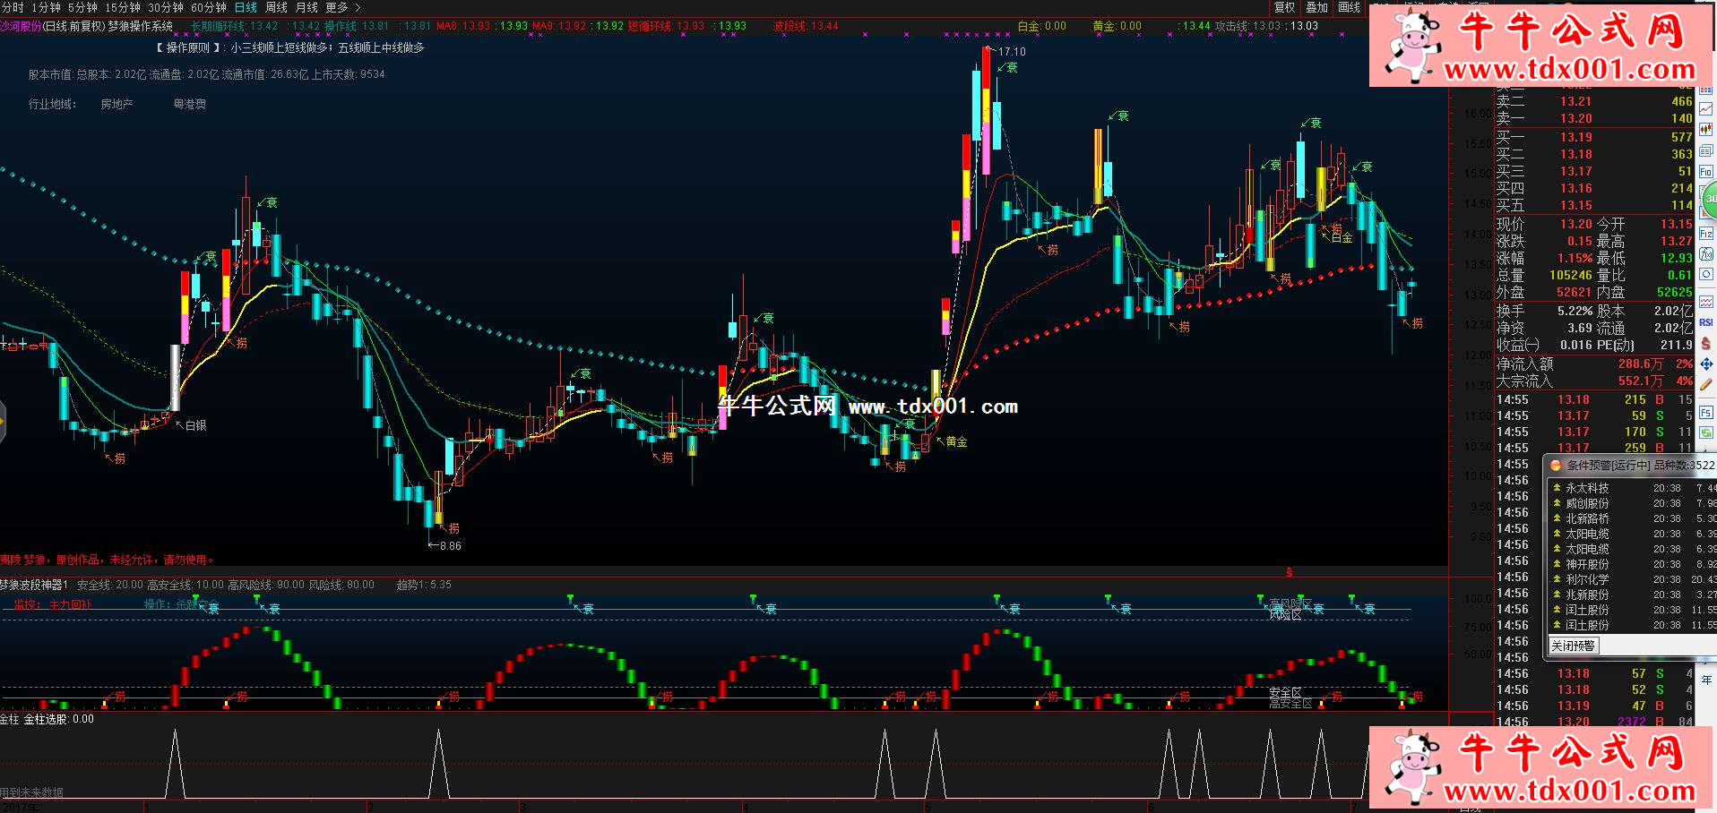Open the F10 company info sidebar icon
The height and width of the screenshot is (813, 1717).
(1706, 171)
